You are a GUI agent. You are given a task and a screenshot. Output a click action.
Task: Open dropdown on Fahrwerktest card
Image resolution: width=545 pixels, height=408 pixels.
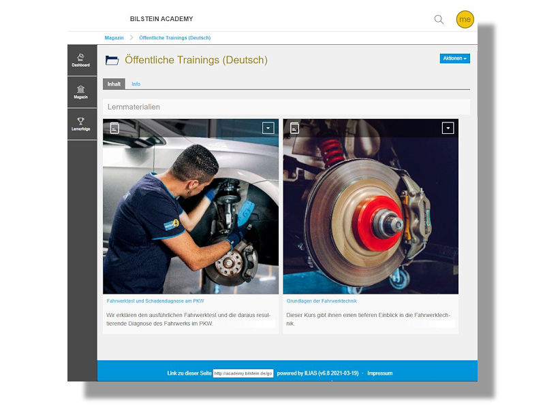268,128
